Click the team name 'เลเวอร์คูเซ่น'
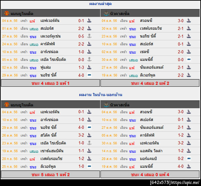Viewport: 201px width, 186px height. (x=50, y=36)
